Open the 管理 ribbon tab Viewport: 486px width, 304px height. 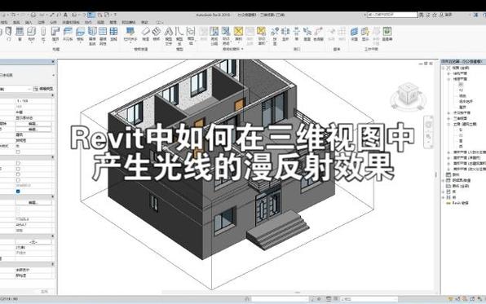tap(113, 22)
